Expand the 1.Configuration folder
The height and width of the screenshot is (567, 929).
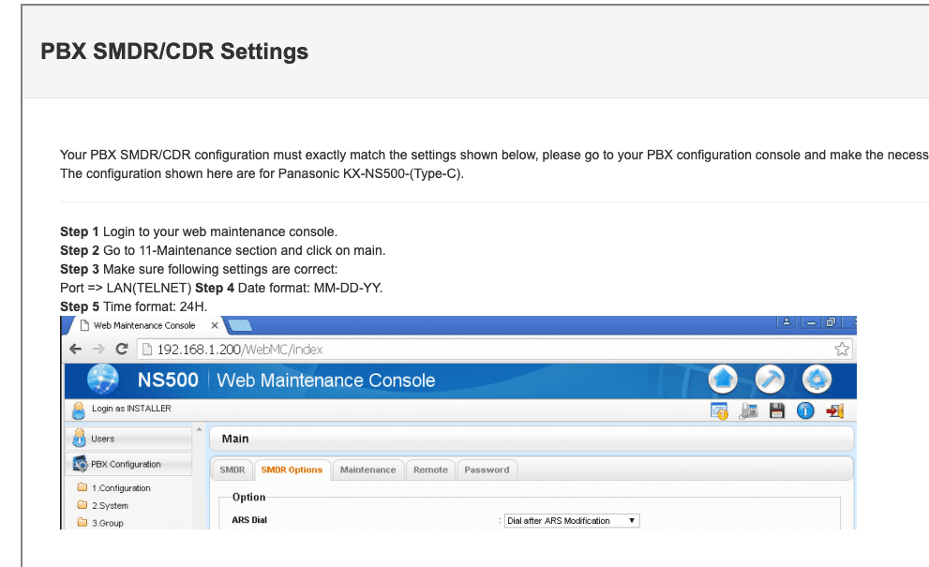(113, 487)
